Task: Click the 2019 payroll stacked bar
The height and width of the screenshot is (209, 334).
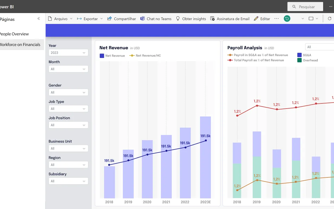Action: (x=257, y=165)
